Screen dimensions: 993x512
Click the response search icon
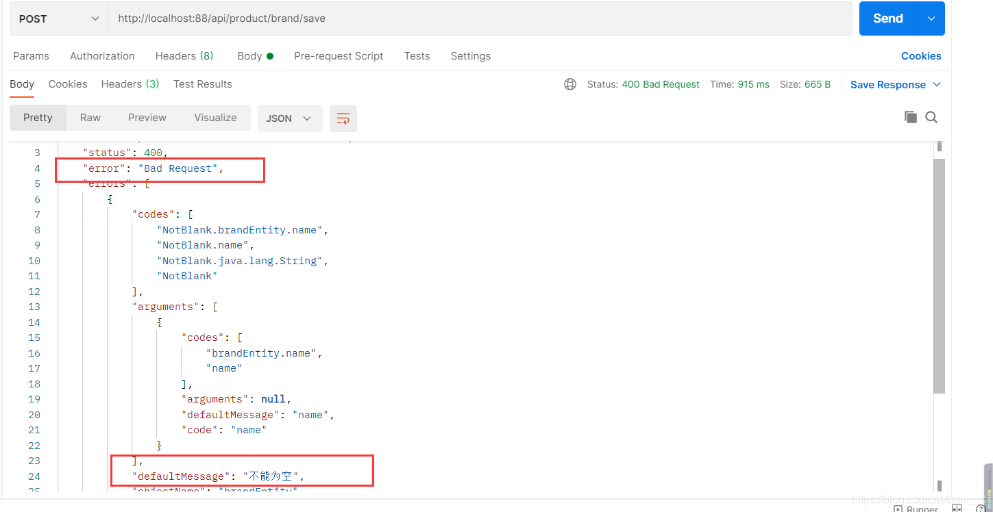click(x=931, y=117)
